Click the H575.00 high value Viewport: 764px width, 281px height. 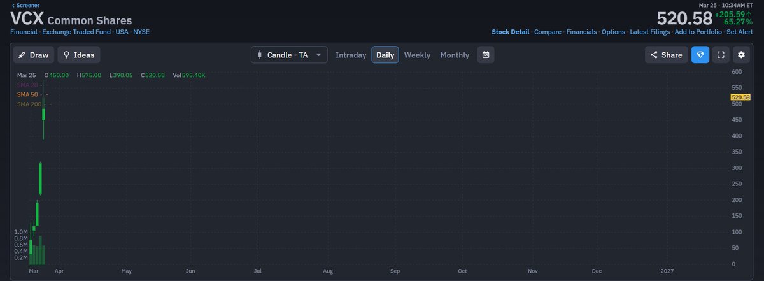click(89, 75)
